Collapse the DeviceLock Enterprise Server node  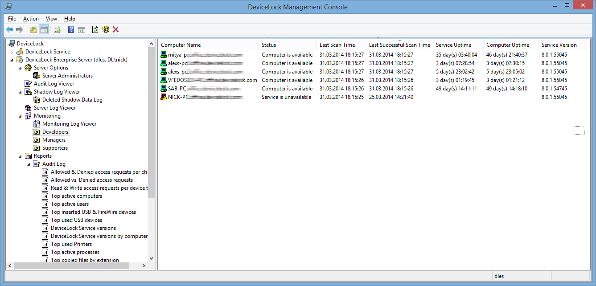12,60
